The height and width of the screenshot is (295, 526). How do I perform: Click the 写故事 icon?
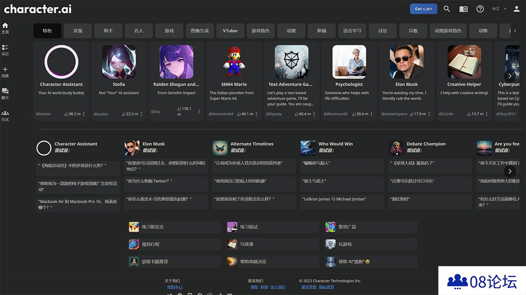click(232, 244)
